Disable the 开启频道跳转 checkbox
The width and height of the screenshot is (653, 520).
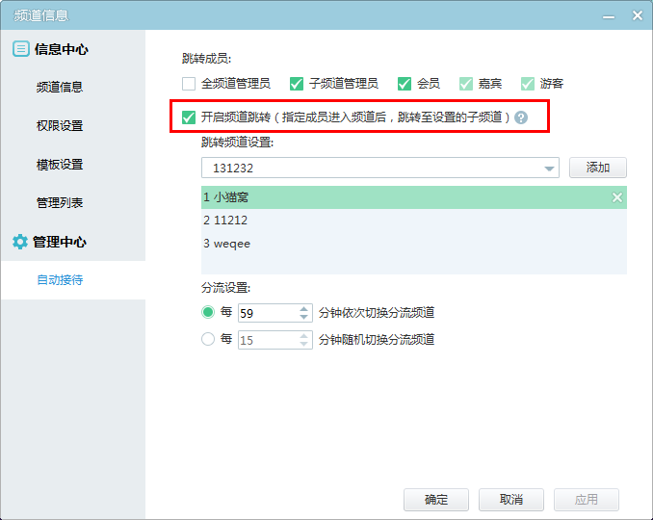tap(189, 117)
